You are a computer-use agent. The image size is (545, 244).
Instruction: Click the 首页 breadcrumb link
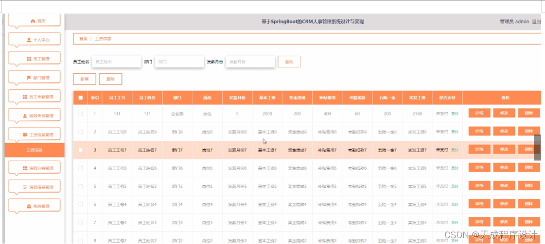click(x=84, y=39)
